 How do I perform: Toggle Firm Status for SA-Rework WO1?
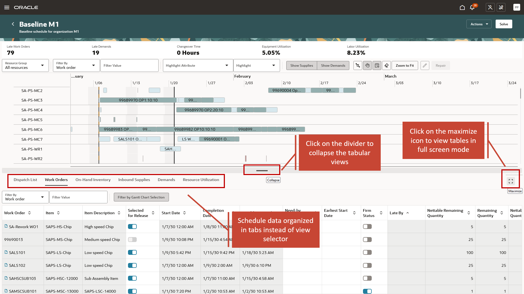click(367, 226)
